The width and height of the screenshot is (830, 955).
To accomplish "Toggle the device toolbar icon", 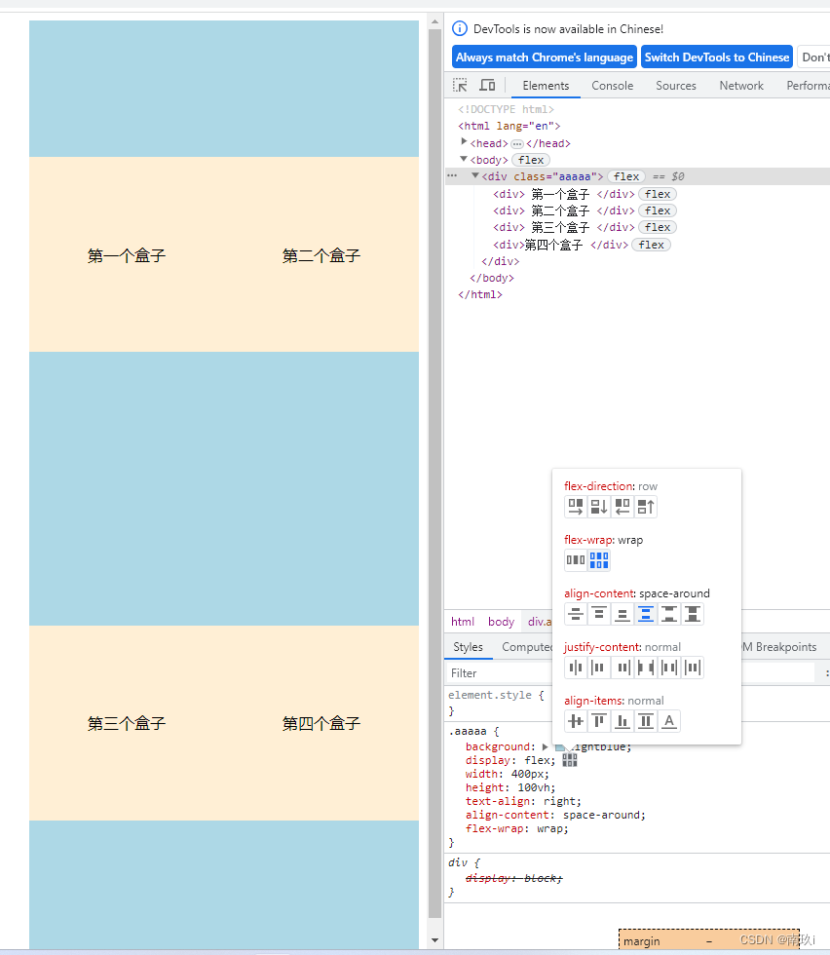I will tap(486, 85).
